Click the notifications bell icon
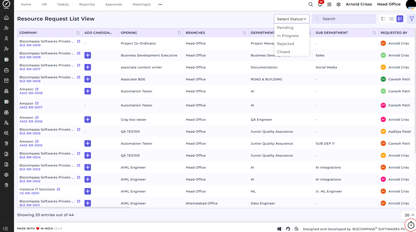The height and width of the screenshot is (232, 416). (320, 4)
